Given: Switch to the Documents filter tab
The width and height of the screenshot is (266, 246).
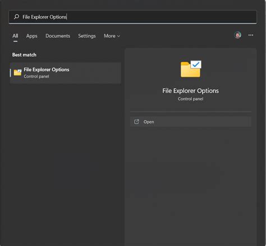Looking at the screenshot, I should pos(58,36).
